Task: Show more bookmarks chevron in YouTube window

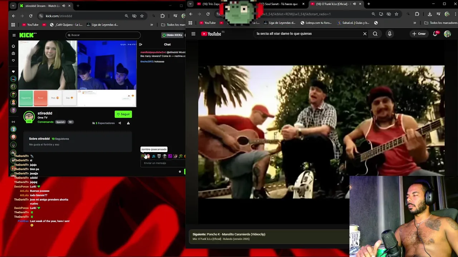Action: [x=415, y=23]
